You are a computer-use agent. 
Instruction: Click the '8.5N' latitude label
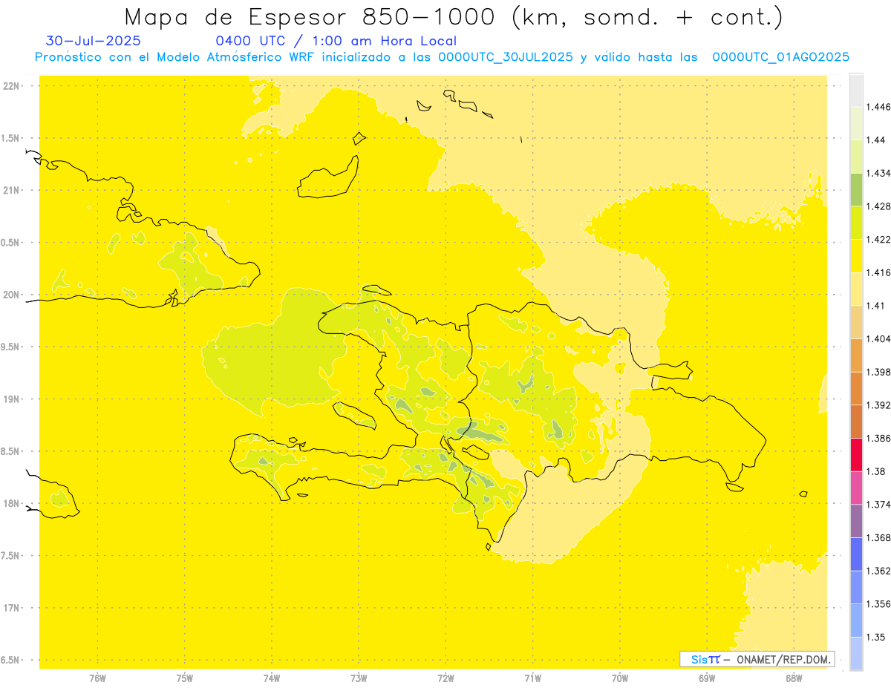click(11, 451)
